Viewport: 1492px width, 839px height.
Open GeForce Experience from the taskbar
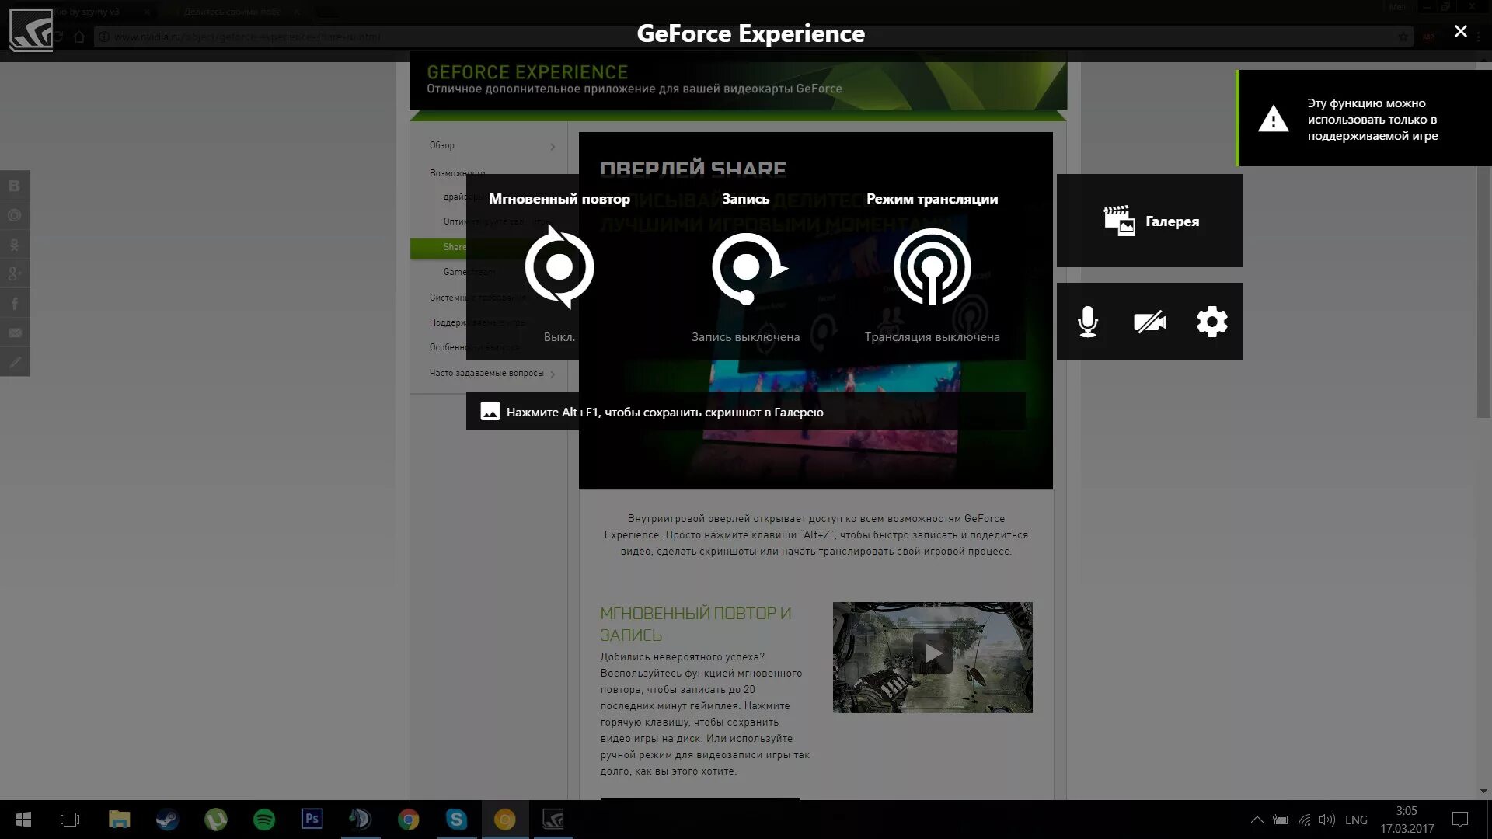pos(553,820)
